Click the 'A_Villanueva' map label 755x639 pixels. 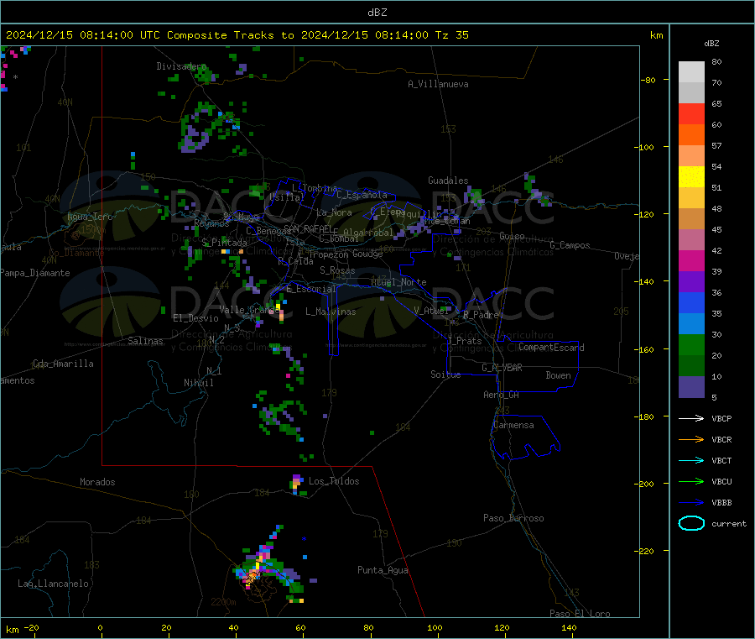pos(438,84)
